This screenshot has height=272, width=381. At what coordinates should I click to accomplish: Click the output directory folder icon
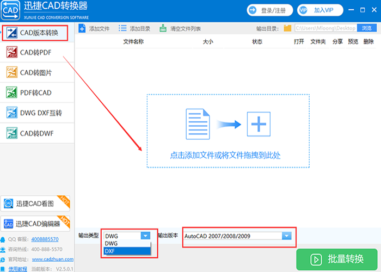click(287, 28)
